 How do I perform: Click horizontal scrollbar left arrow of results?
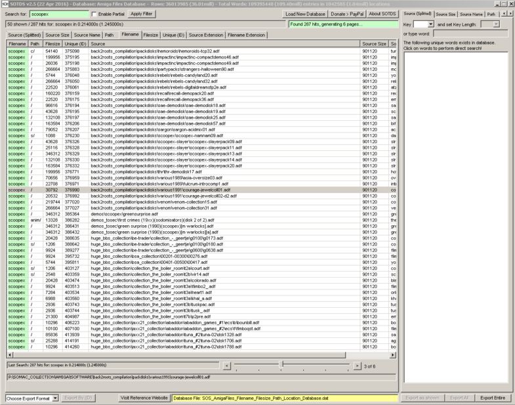[x=10, y=355]
